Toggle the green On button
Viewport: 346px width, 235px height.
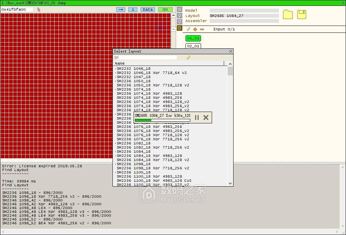(x=165, y=9)
